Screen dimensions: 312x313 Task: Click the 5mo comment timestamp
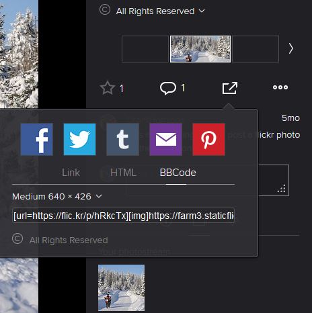pos(290,118)
